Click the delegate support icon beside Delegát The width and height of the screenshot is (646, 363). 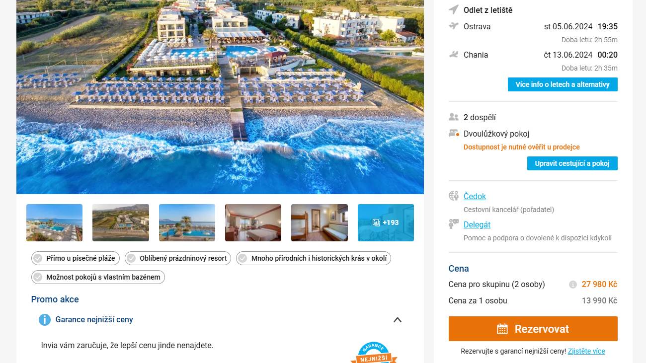click(x=453, y=224)
